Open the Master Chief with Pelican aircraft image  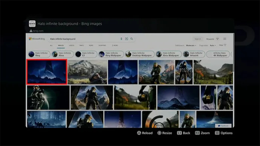click(x=156, y=72)
